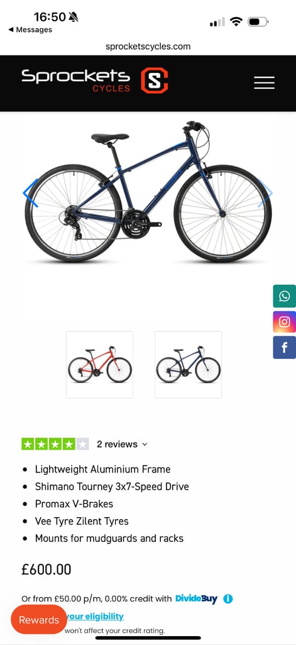The width and height of the screenshot is (296, 645).
Task: Check your eligibility link
Action: pos(94,616)
